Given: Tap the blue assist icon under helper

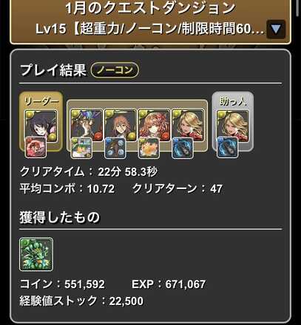Looking at the screenshot, I should [228, 147].
